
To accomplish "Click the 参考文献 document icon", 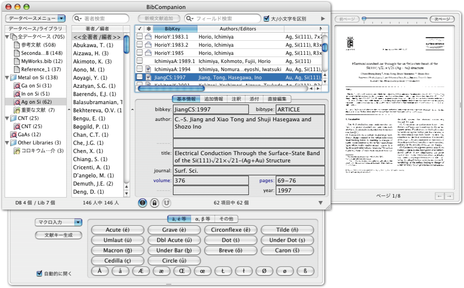I will pyautogui.click(x=17, y=45).
